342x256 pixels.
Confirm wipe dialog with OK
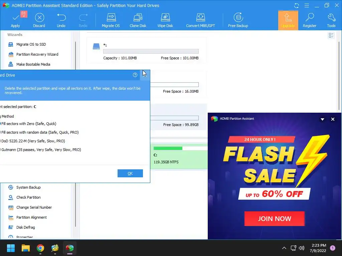click(130, 173)
